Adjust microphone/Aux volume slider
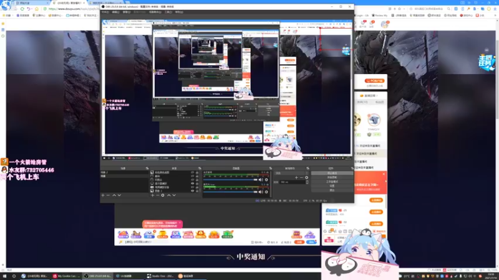This screenshot has height=280, width=499. (x=230, y=192)
